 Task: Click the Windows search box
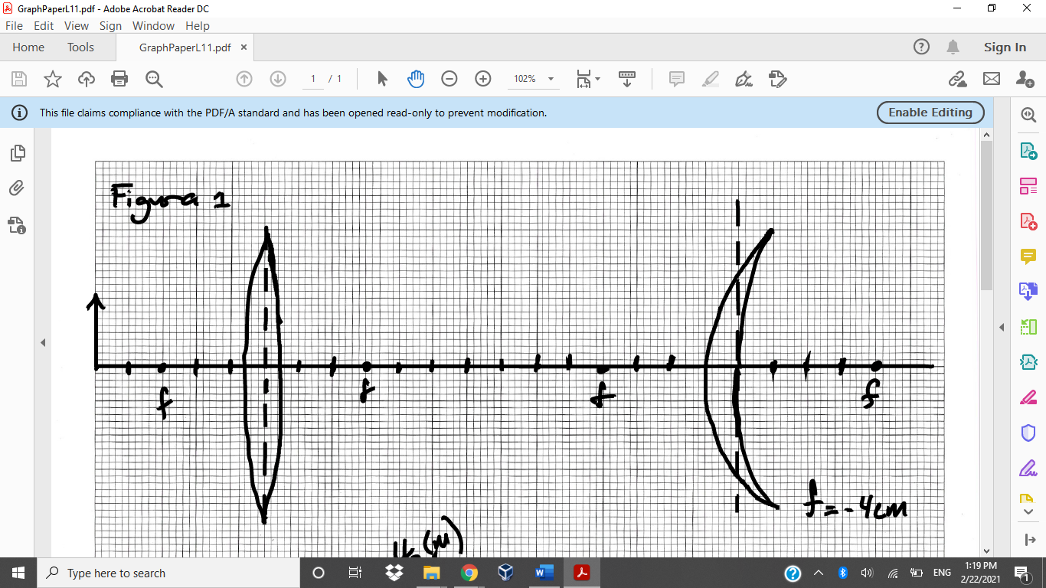(x=167, y=573)
